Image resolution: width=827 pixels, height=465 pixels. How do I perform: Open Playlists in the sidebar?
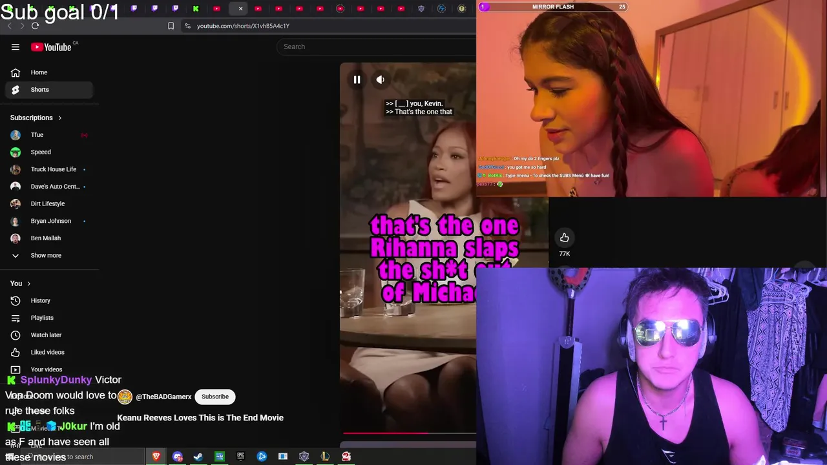coord(49,318)
